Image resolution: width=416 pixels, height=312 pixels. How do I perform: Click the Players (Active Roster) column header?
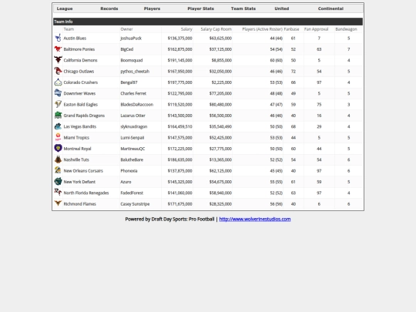coord(263,29)
